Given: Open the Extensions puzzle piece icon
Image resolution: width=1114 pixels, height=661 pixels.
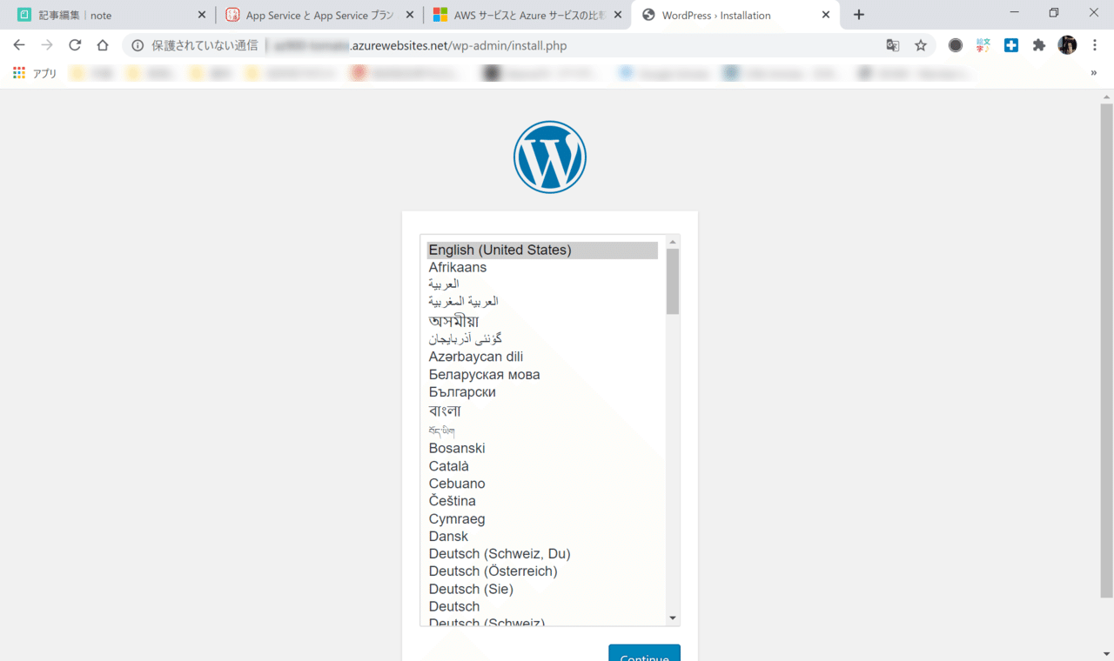Looking at the screenshot, I should [x=1039, y=45].
